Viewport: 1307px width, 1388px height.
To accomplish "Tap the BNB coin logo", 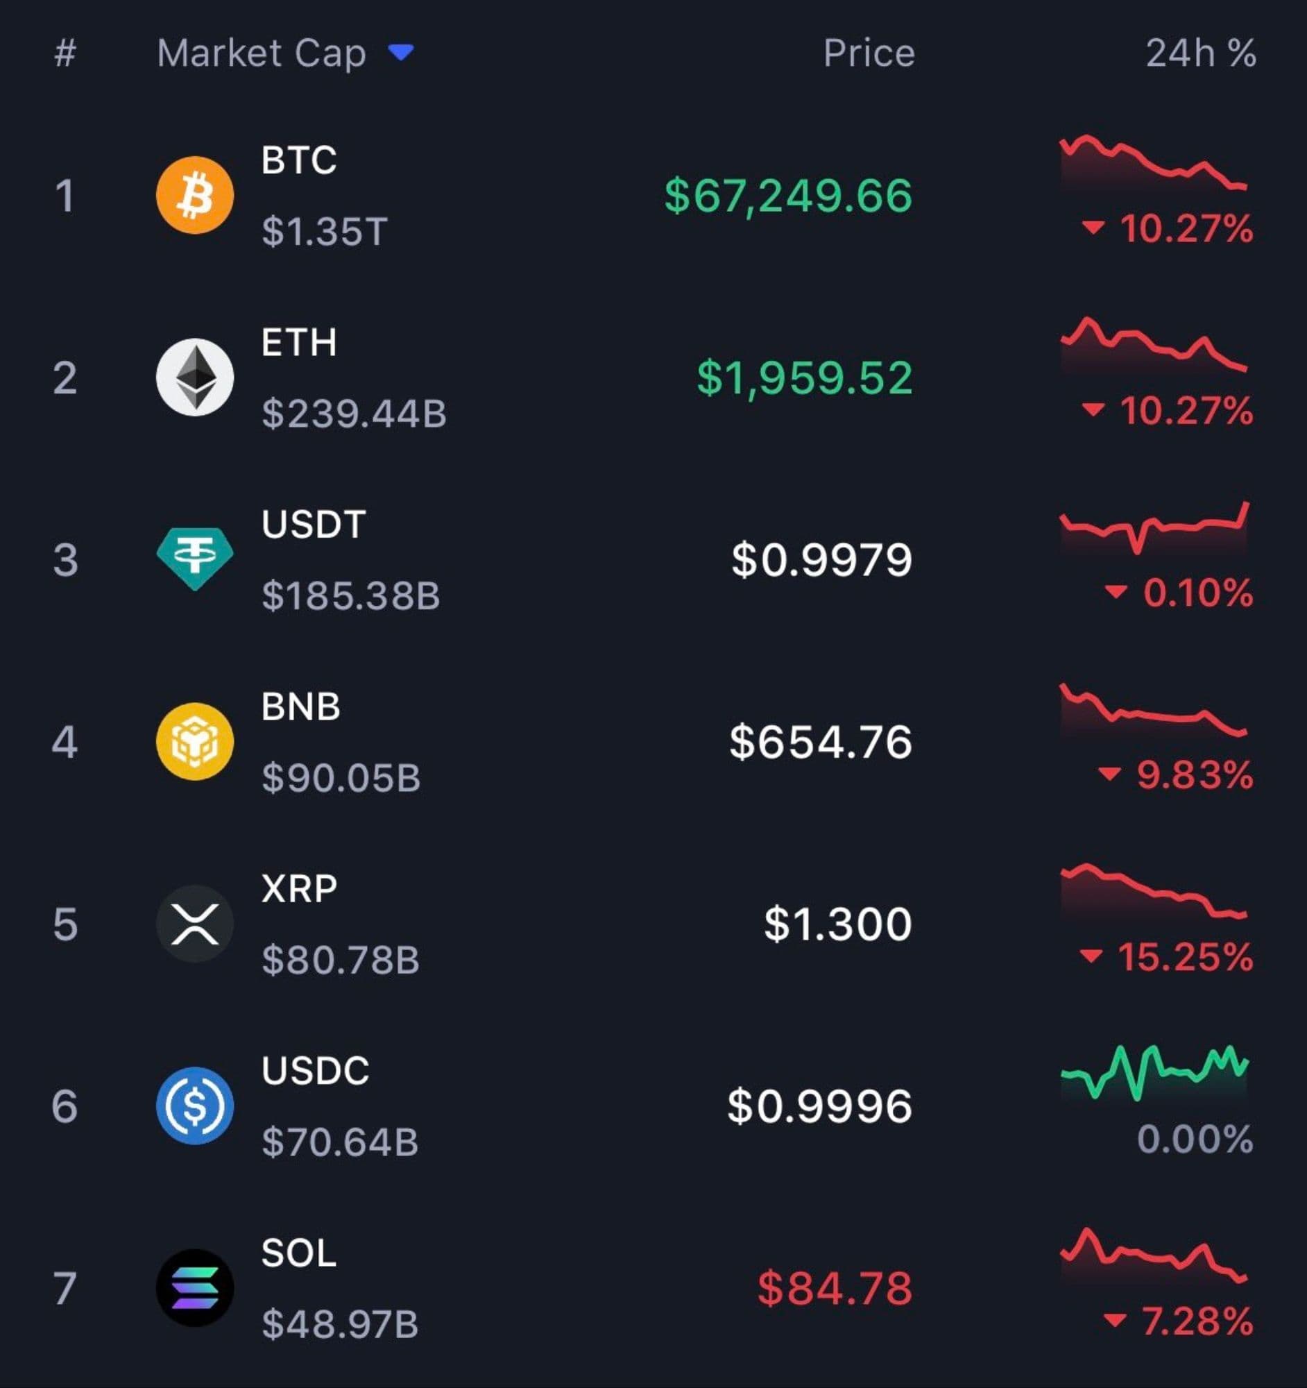I will tap(195, 741).
